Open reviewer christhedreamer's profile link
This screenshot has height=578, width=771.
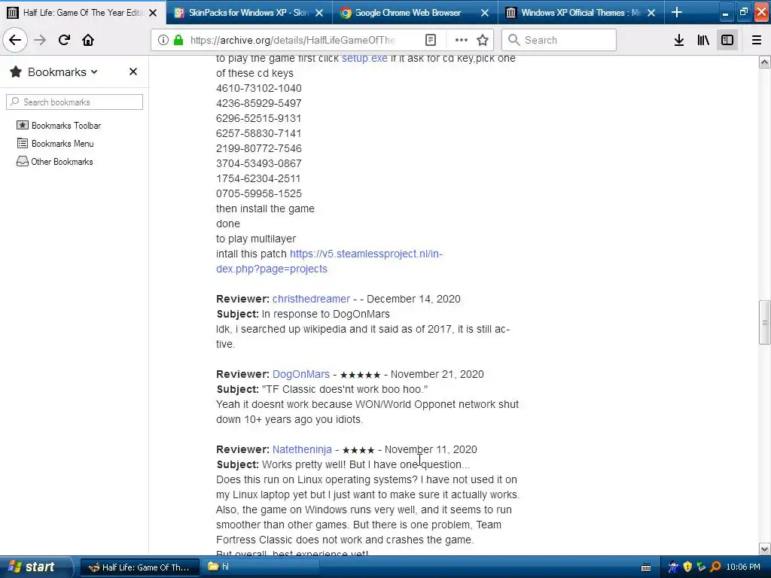point(311,299)
